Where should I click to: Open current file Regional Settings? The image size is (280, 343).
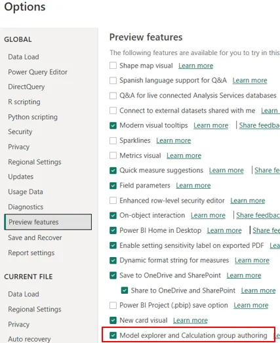tap(35, 310)
